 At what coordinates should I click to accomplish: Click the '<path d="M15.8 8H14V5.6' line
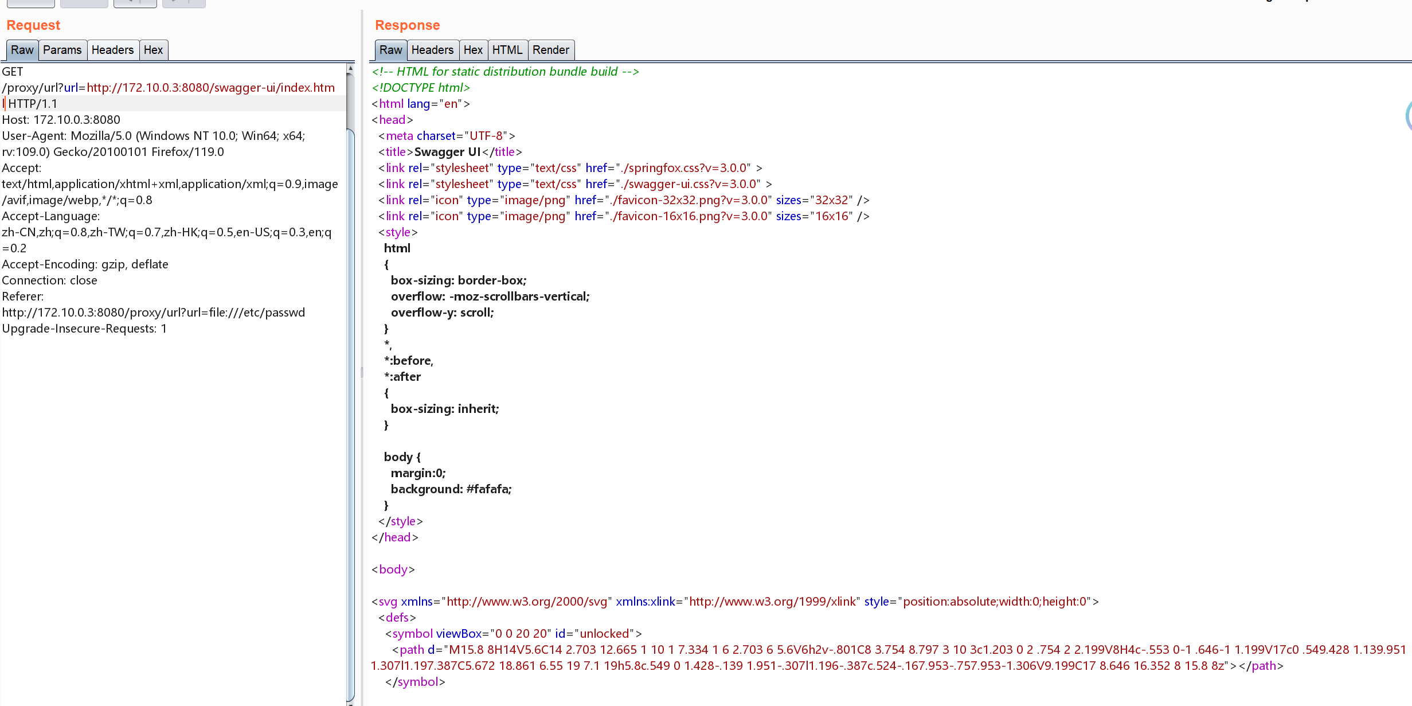(899, 650)
